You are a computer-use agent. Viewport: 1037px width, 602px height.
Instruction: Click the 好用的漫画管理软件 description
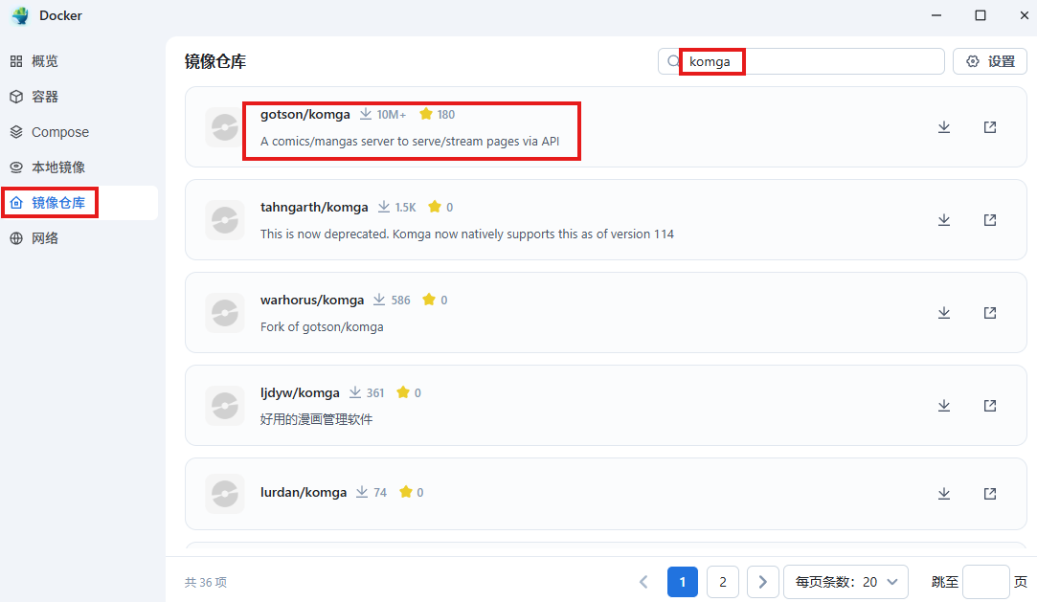316,419
